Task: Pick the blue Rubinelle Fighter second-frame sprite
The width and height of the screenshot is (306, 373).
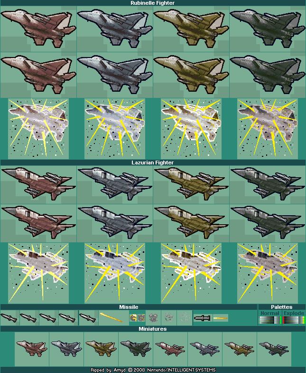Action: [115, 75]
